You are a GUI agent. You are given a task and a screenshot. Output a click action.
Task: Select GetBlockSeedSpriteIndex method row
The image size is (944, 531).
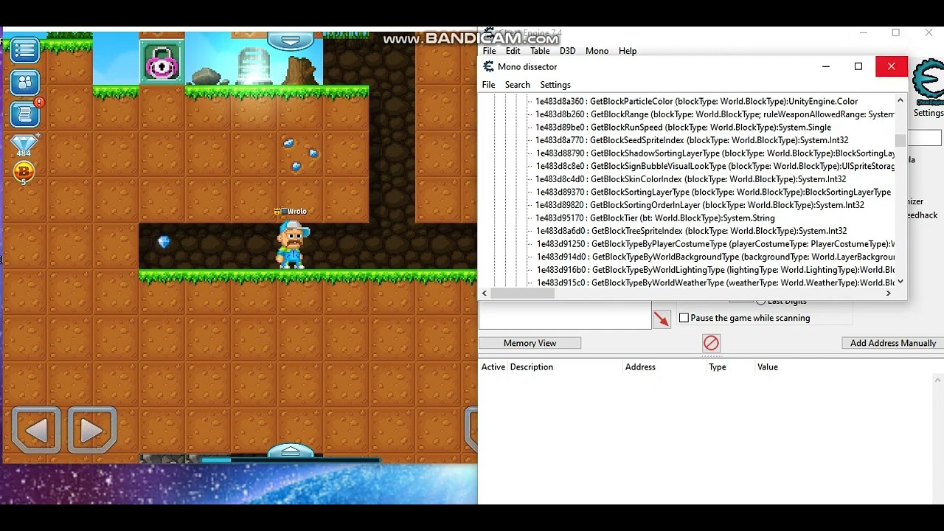tap(692, 140)
